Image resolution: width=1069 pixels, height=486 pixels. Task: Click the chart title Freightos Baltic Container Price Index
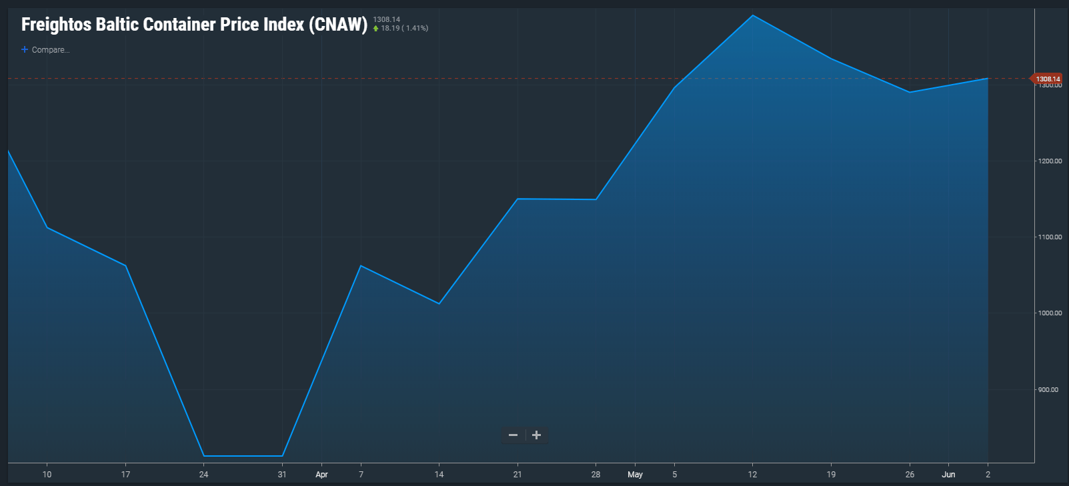point(194,25)
